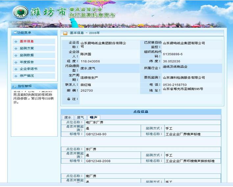Click the bullet icon next to 监测方案

[16, 48]
